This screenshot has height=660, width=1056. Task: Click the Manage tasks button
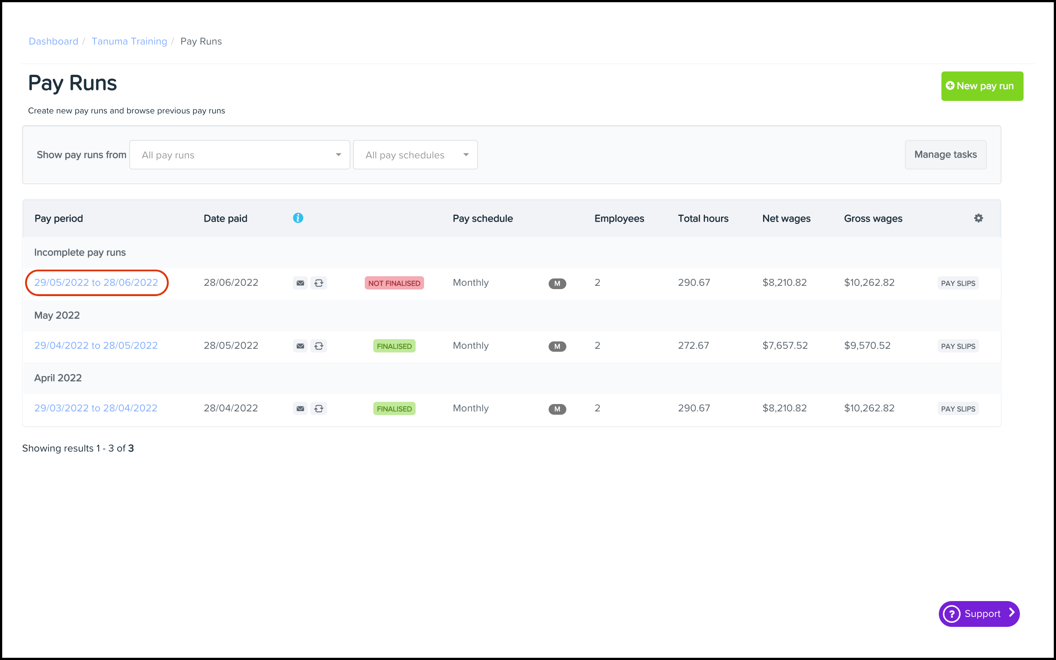tap(945, 155)
